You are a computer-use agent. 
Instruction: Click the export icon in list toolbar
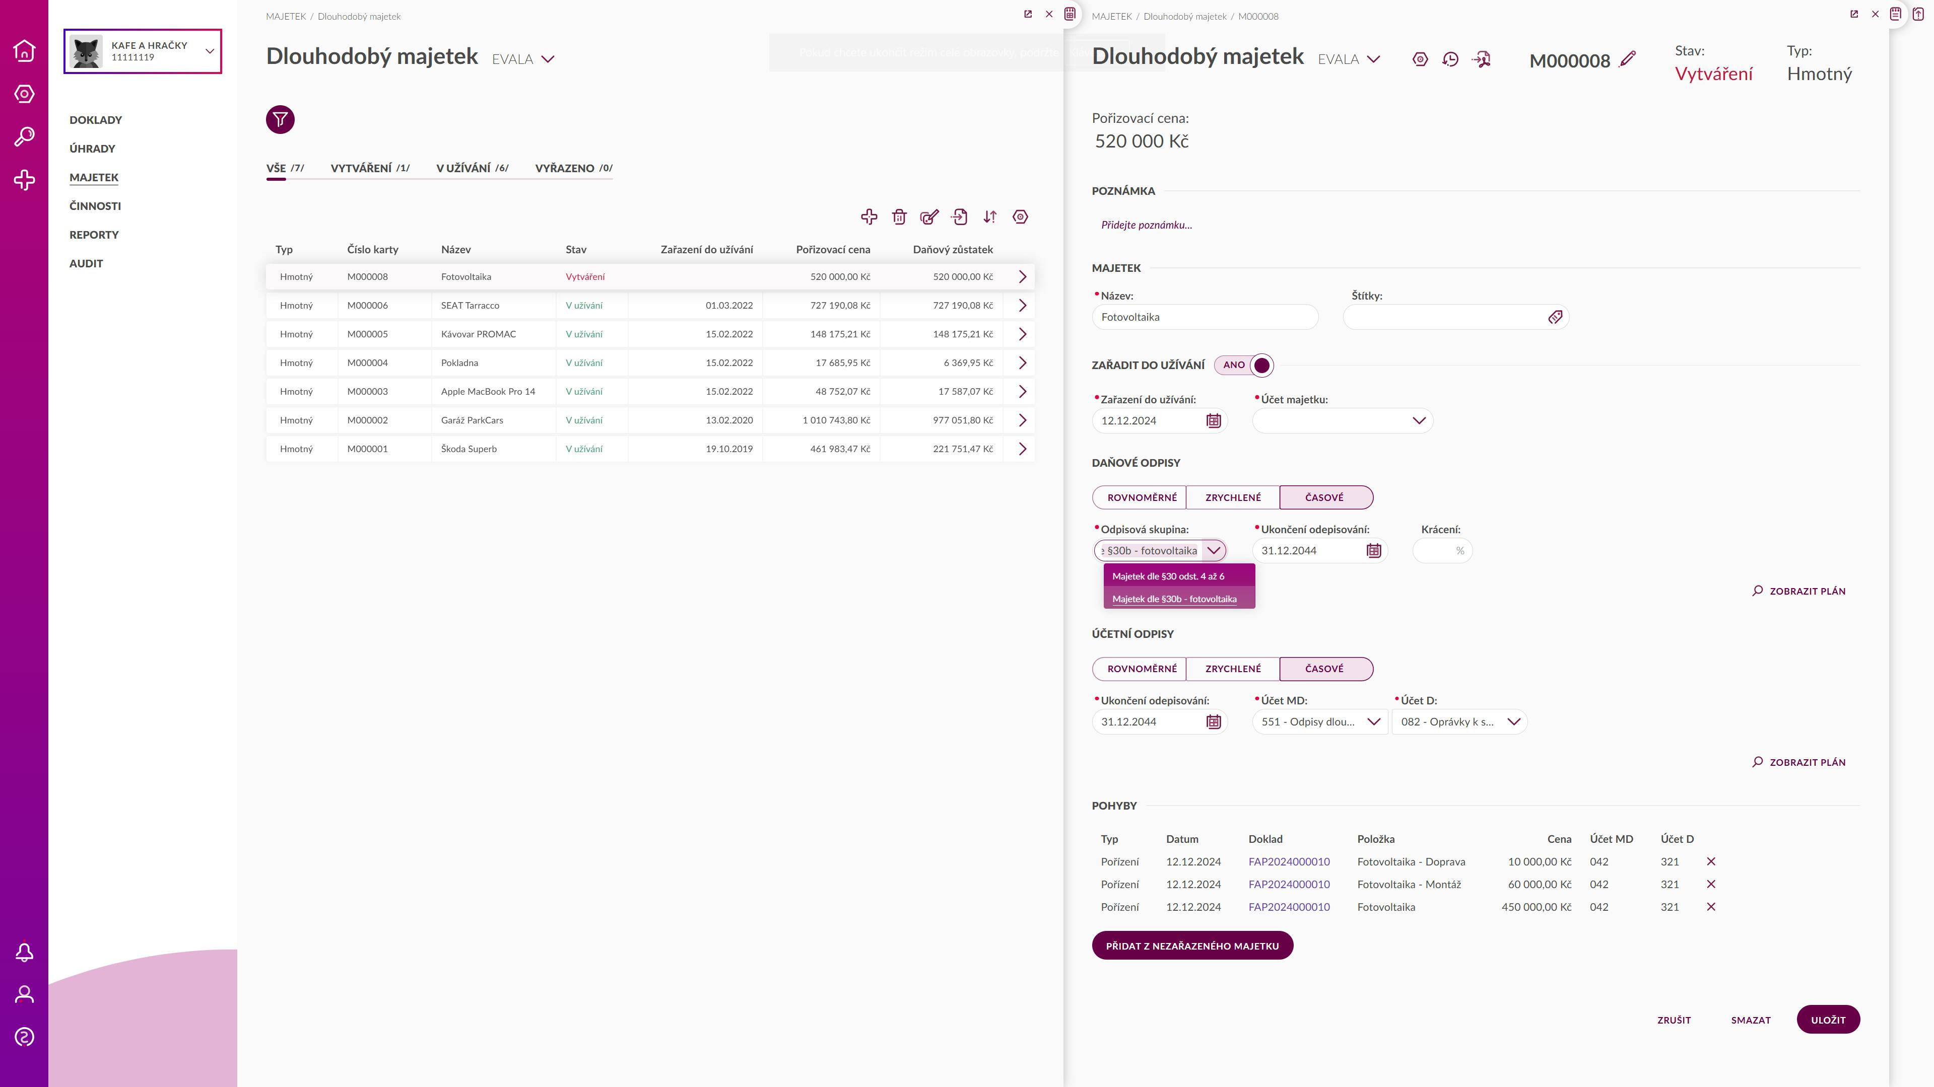960,217
